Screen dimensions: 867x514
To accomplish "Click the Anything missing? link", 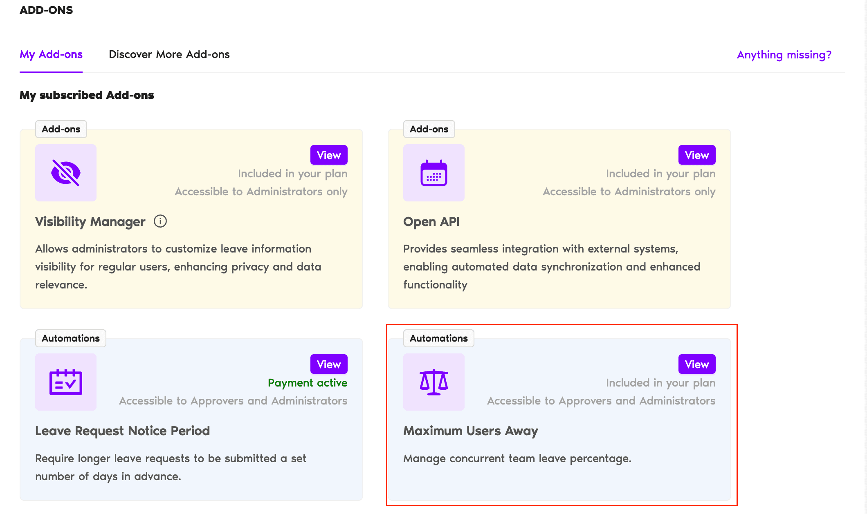I will pyautogui.click(x=784, y=55).
